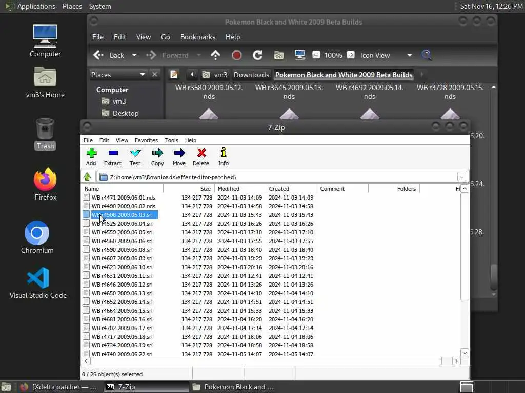This screenshot has height=393, width=525.
Task: Open the Applications system menu
Action: click(x=36, y=6)
